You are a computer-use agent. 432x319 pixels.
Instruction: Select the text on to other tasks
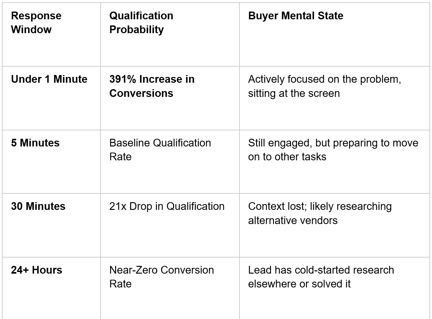287,157
